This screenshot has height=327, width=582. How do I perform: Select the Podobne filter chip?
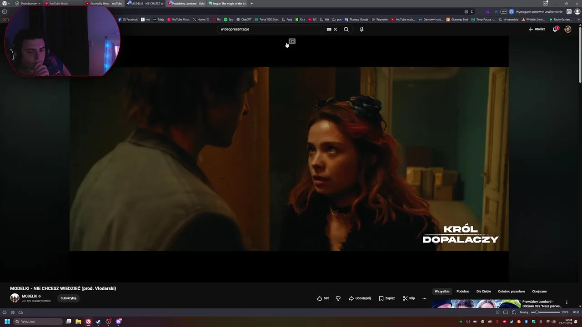(463, 292)
